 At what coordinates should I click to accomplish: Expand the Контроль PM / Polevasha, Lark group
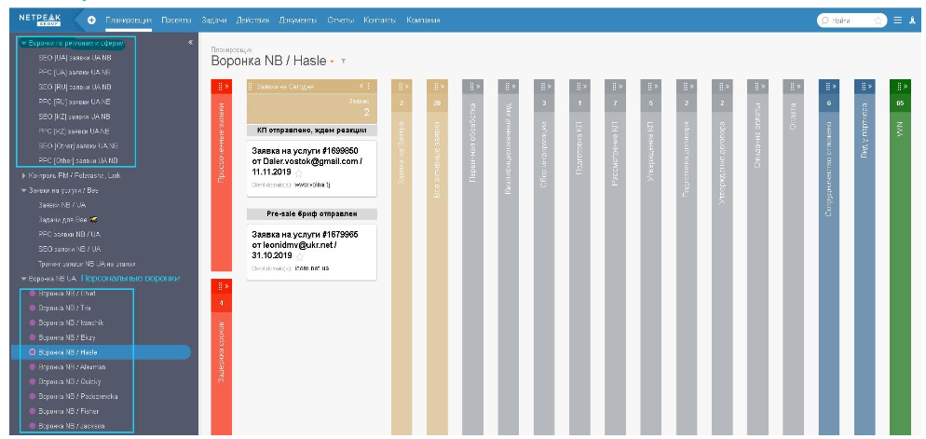click(23, 176)
